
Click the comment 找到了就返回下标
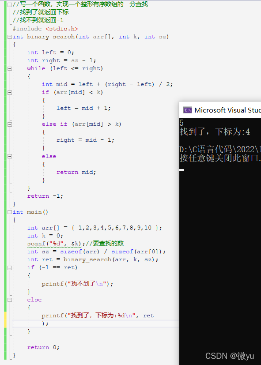pos(41,12)
